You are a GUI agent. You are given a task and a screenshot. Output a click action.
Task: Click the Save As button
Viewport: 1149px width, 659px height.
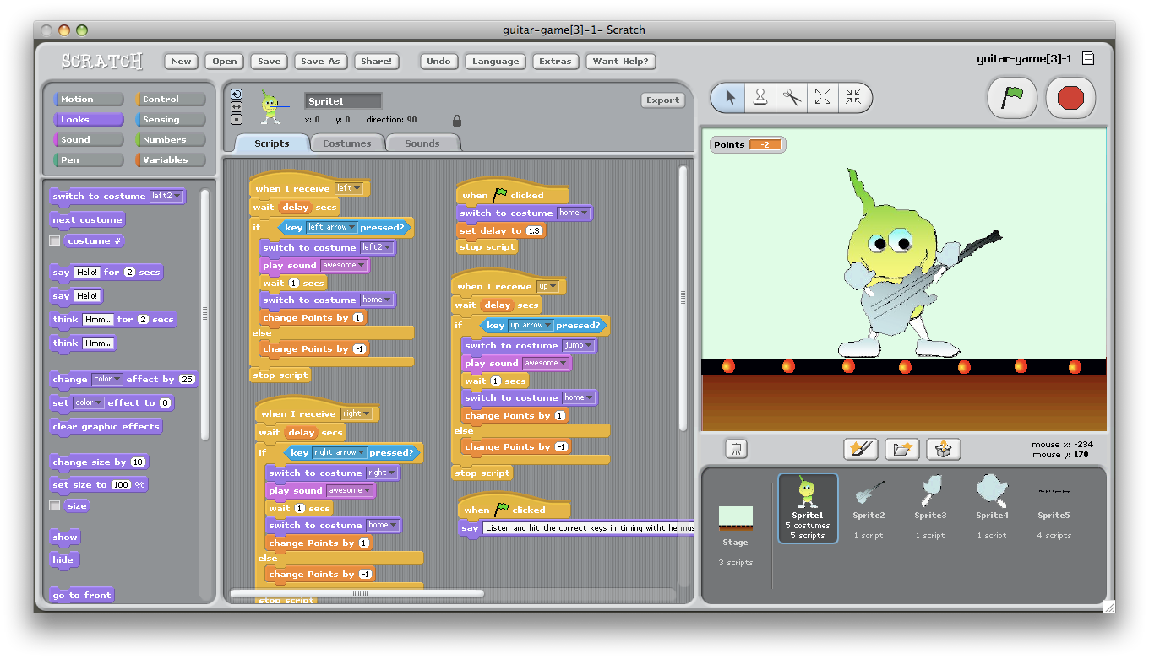tap(321, 61)
